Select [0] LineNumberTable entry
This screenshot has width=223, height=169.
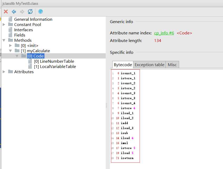click(54, 61)
